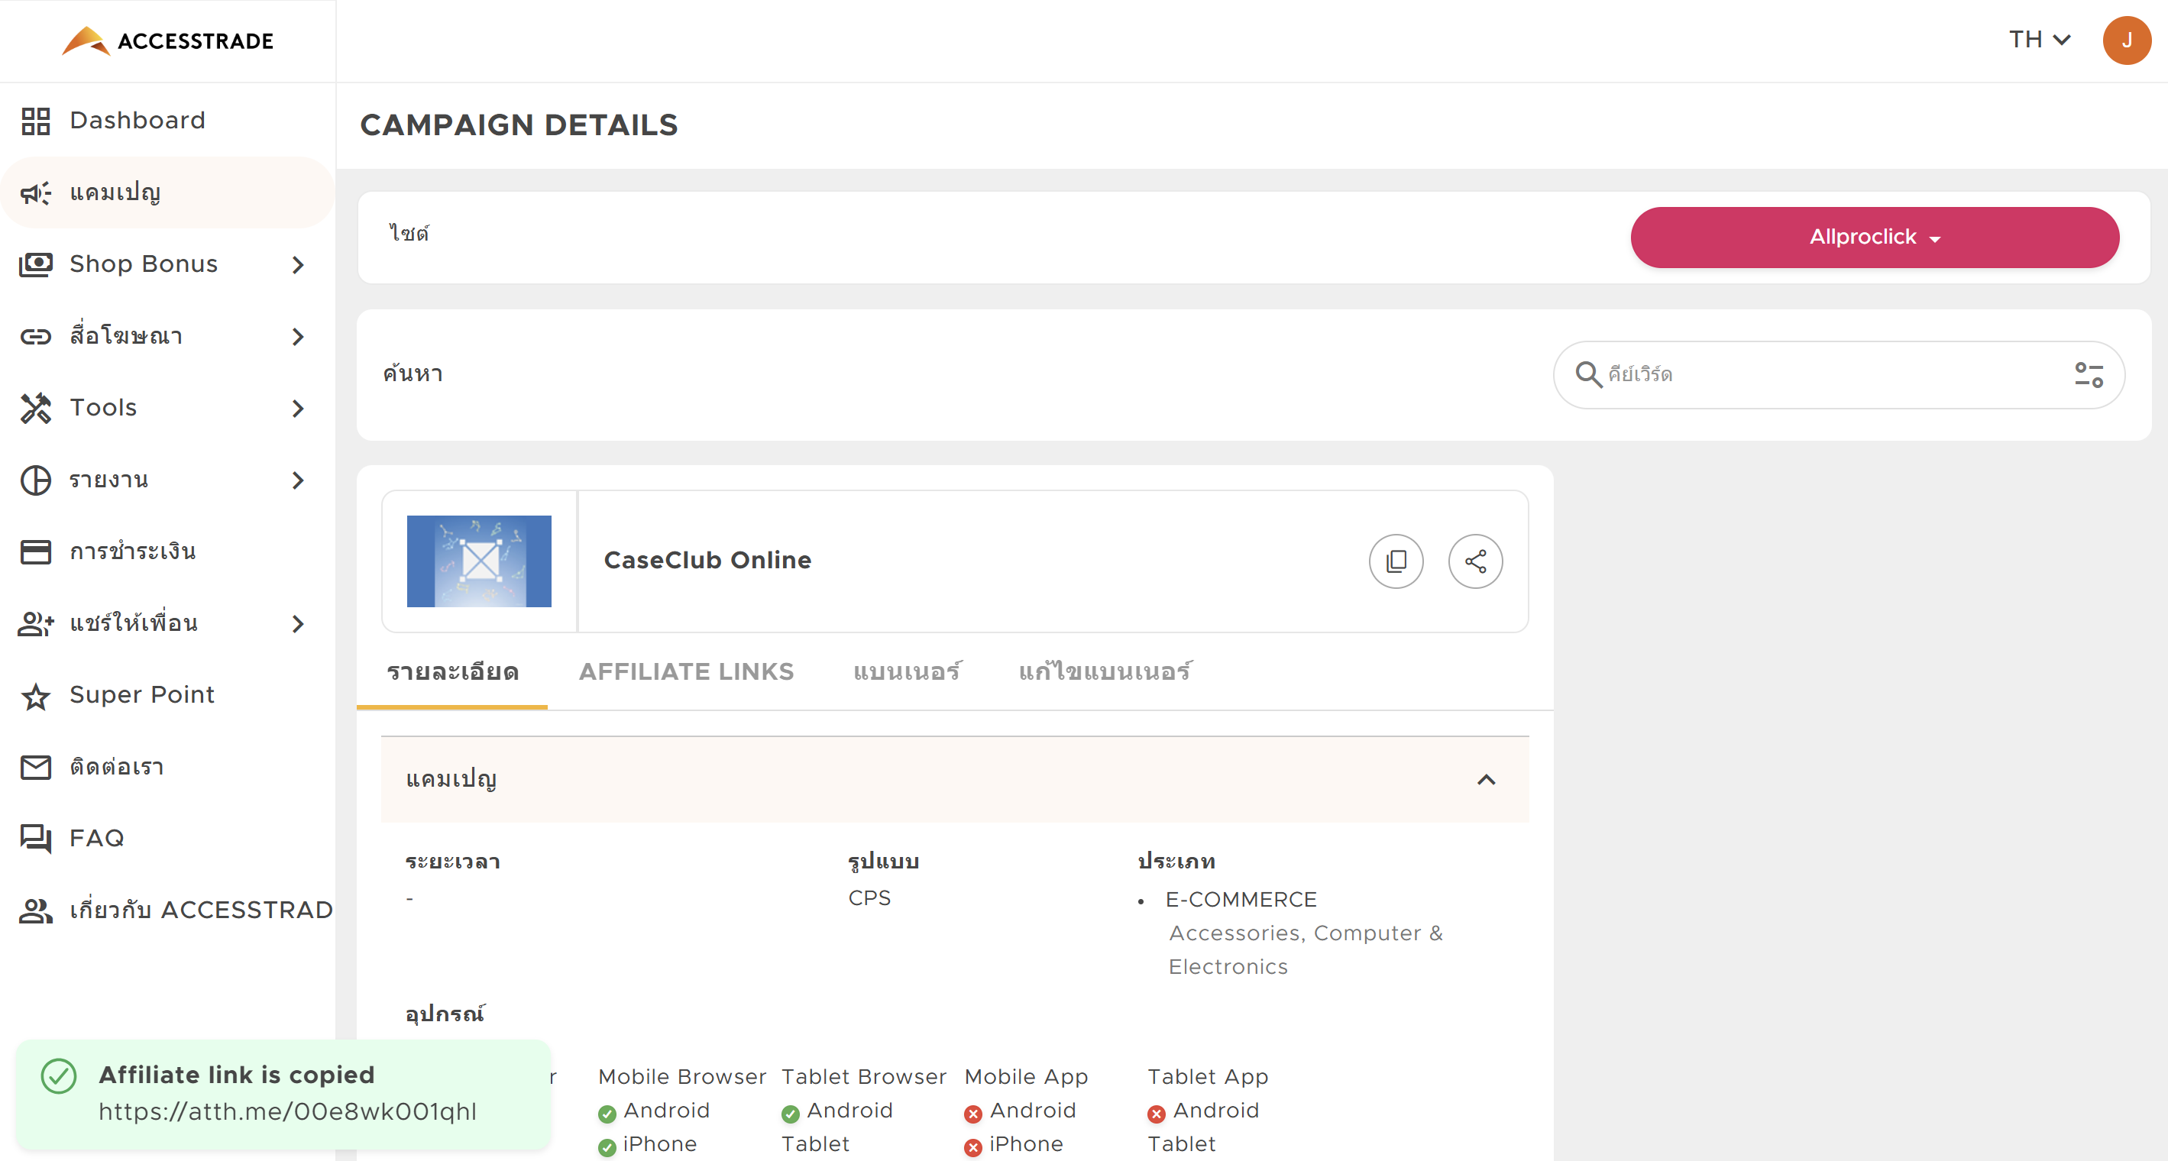Click the Mobile Browser column label
This screenshot has height=1161, width=2168.
(x=681, y=1078)
